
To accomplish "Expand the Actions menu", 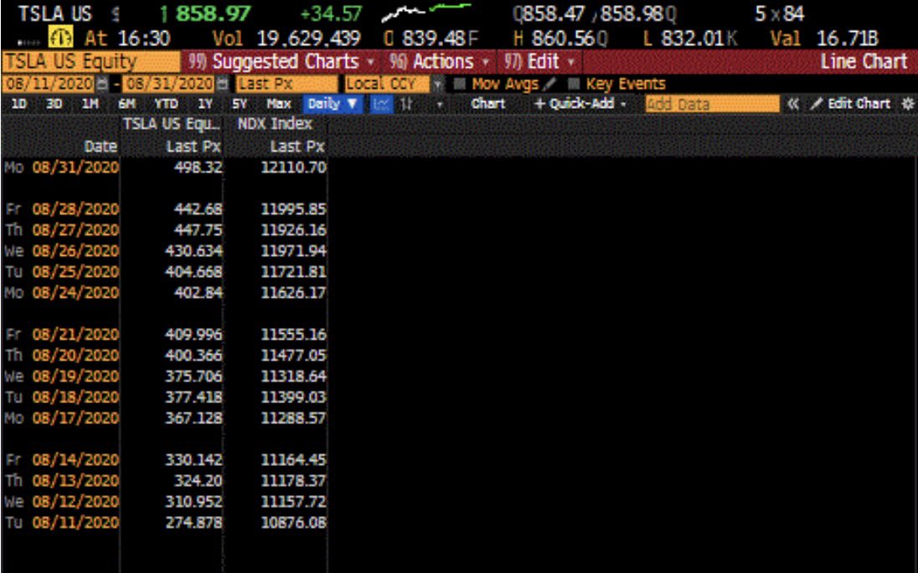I will tap(441, 61).
